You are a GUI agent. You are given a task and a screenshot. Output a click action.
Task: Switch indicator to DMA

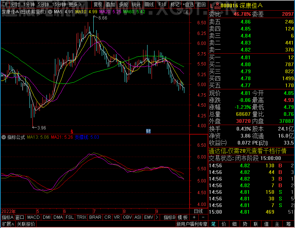coord(58,217)
